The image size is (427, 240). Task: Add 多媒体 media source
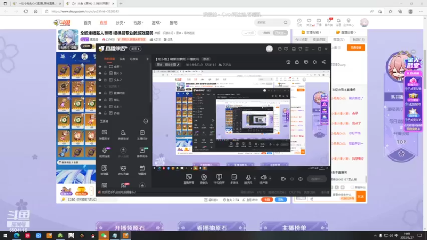234,179
